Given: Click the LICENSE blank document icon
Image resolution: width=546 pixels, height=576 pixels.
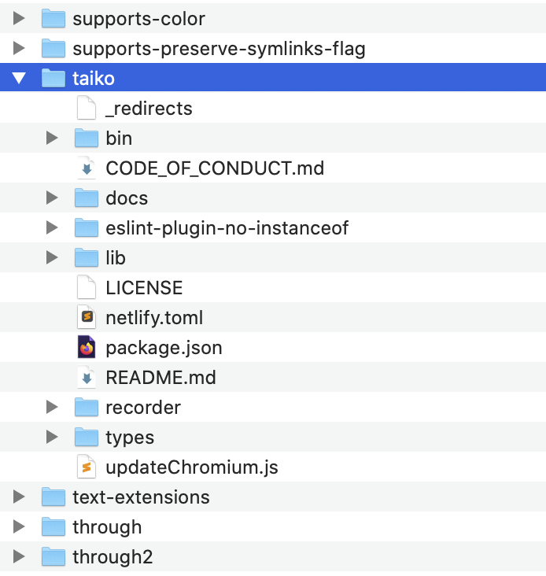Looking at the screenshot, I should point(87,288).
